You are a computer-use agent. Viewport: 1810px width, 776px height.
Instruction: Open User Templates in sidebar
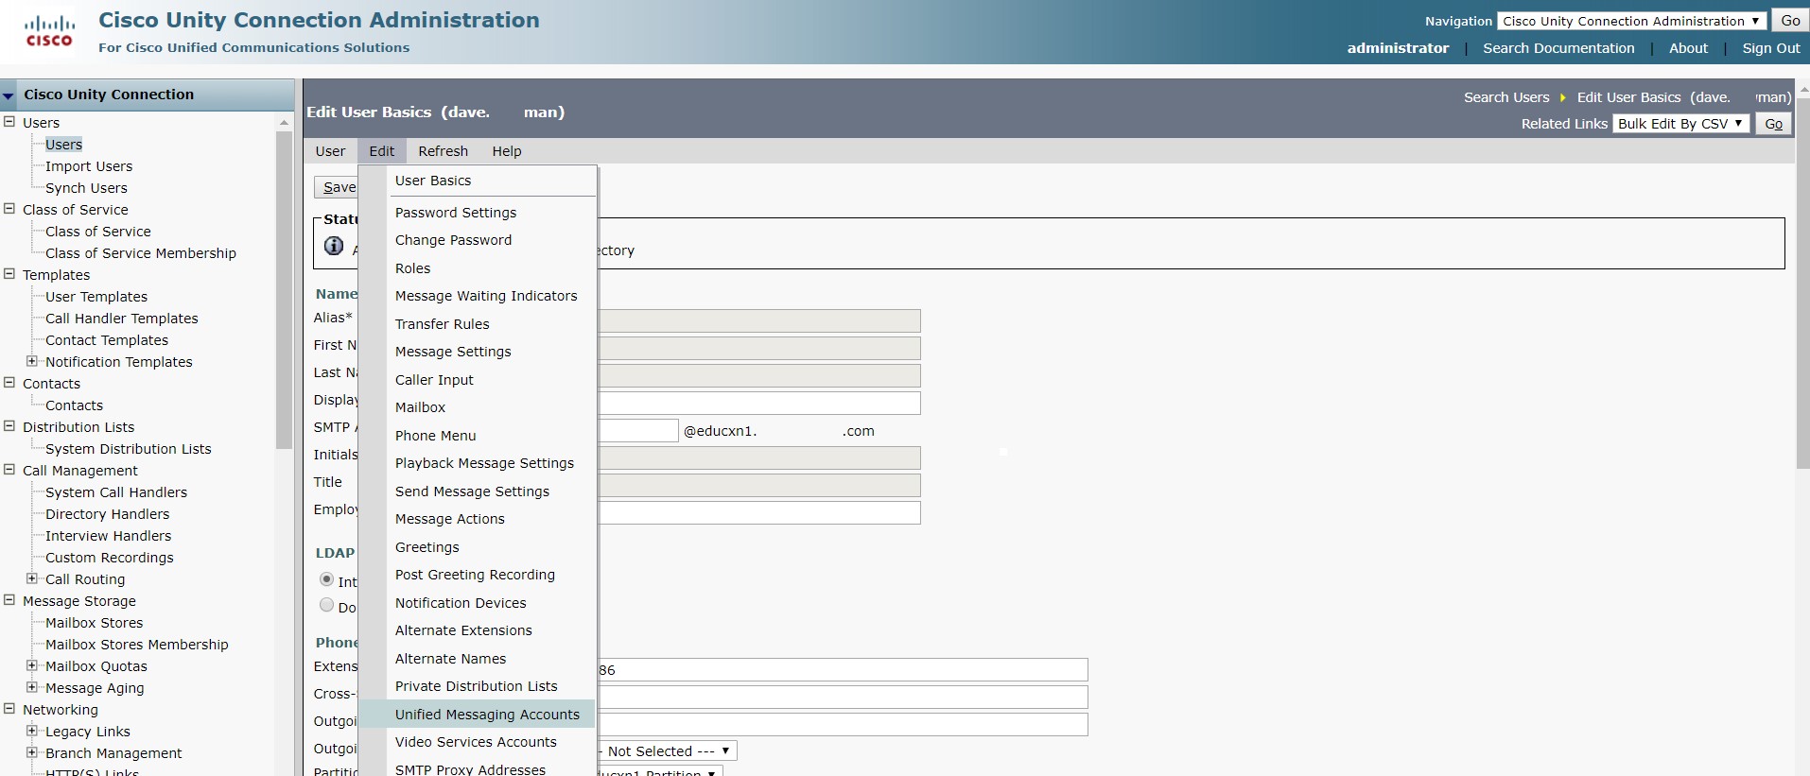click(96, 297)
